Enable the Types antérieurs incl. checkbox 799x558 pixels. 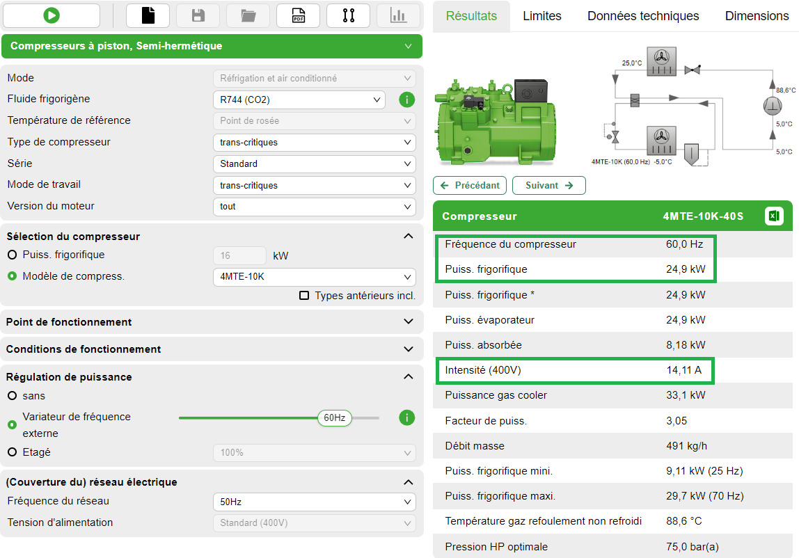click(304, 295)
